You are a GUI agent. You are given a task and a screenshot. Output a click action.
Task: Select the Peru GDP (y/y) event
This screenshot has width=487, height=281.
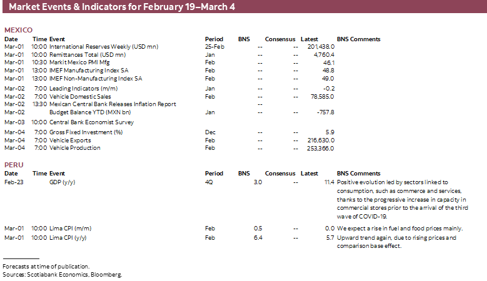[63, 182]
